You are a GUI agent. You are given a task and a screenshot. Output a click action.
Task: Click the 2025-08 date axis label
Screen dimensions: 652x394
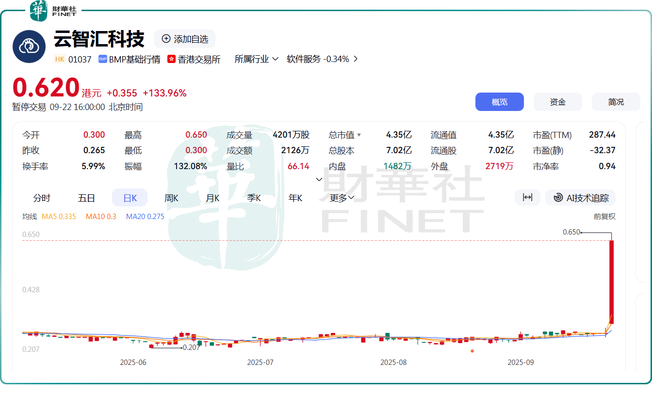point(393,362)
